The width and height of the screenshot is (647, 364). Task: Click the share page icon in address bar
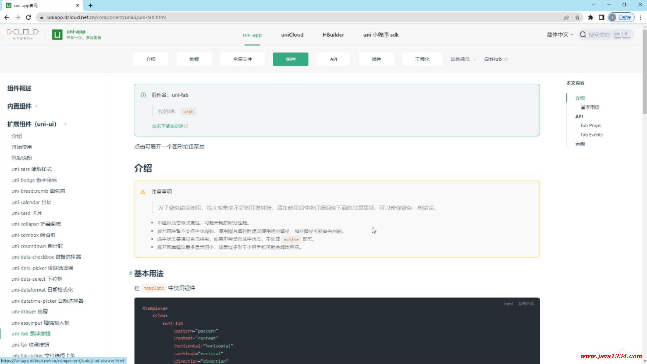point(566,17)
